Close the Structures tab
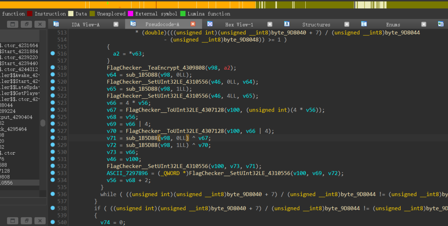 coord(346,24)
